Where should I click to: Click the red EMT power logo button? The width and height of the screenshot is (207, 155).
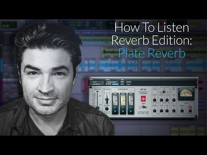143,99
